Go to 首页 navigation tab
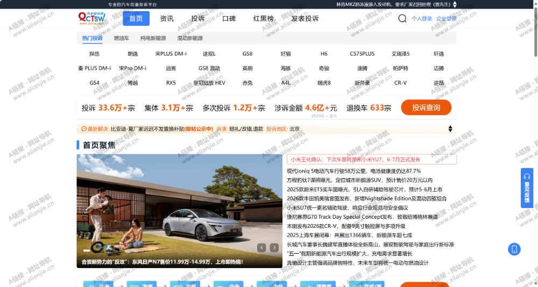The height and width of the screenshot is (287, 538). point(136,18)
